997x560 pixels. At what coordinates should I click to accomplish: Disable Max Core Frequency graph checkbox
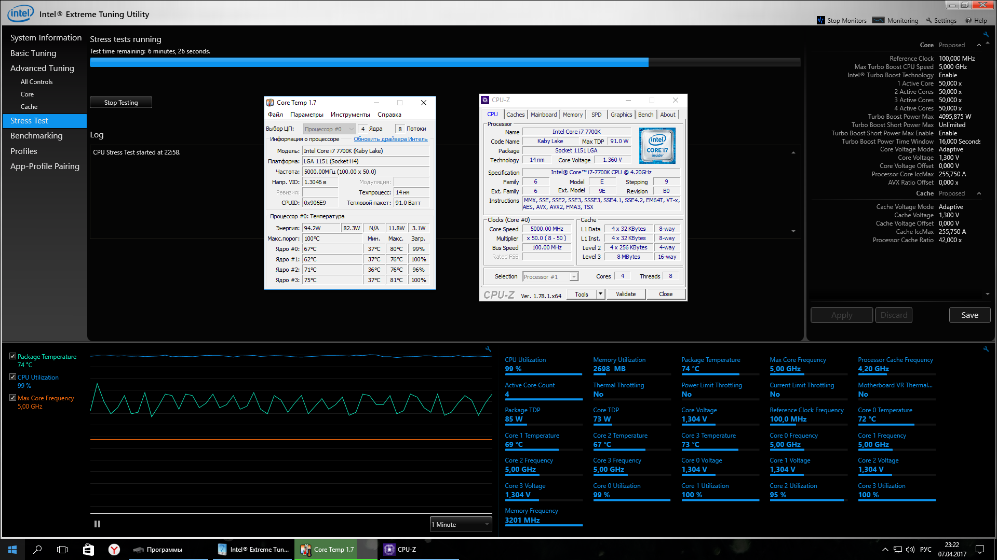tap(12, 398)
